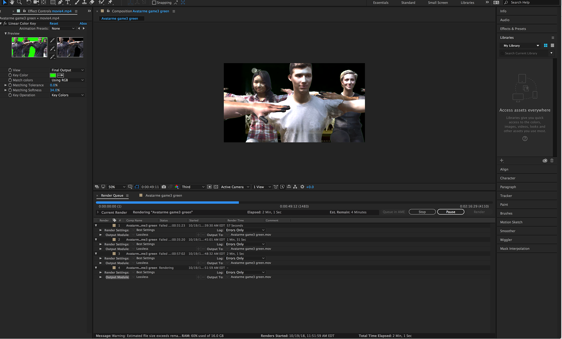Switch to the Small Screen workspace
562x339 pixels.
click(438, 3)
